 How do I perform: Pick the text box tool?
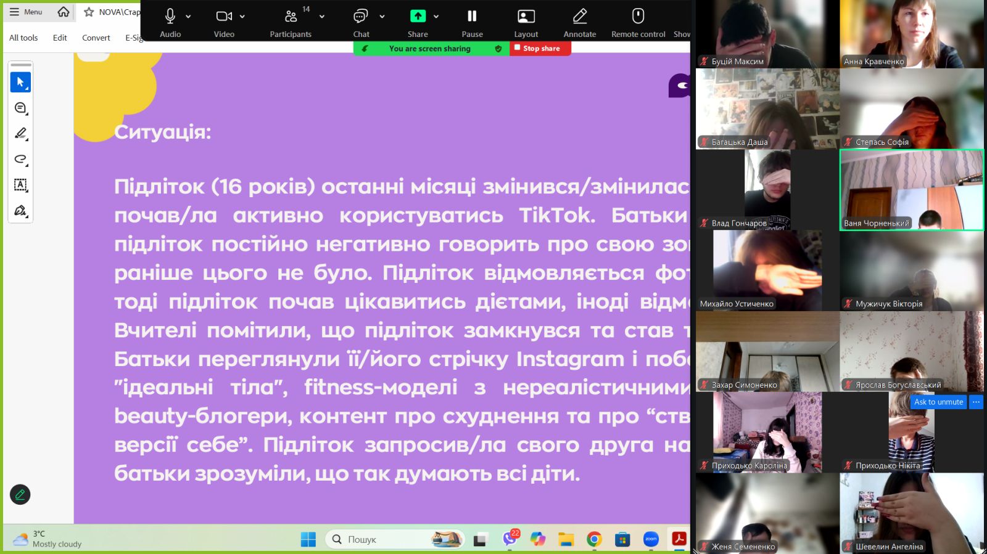pyautogui.click(x=20, y=185)
